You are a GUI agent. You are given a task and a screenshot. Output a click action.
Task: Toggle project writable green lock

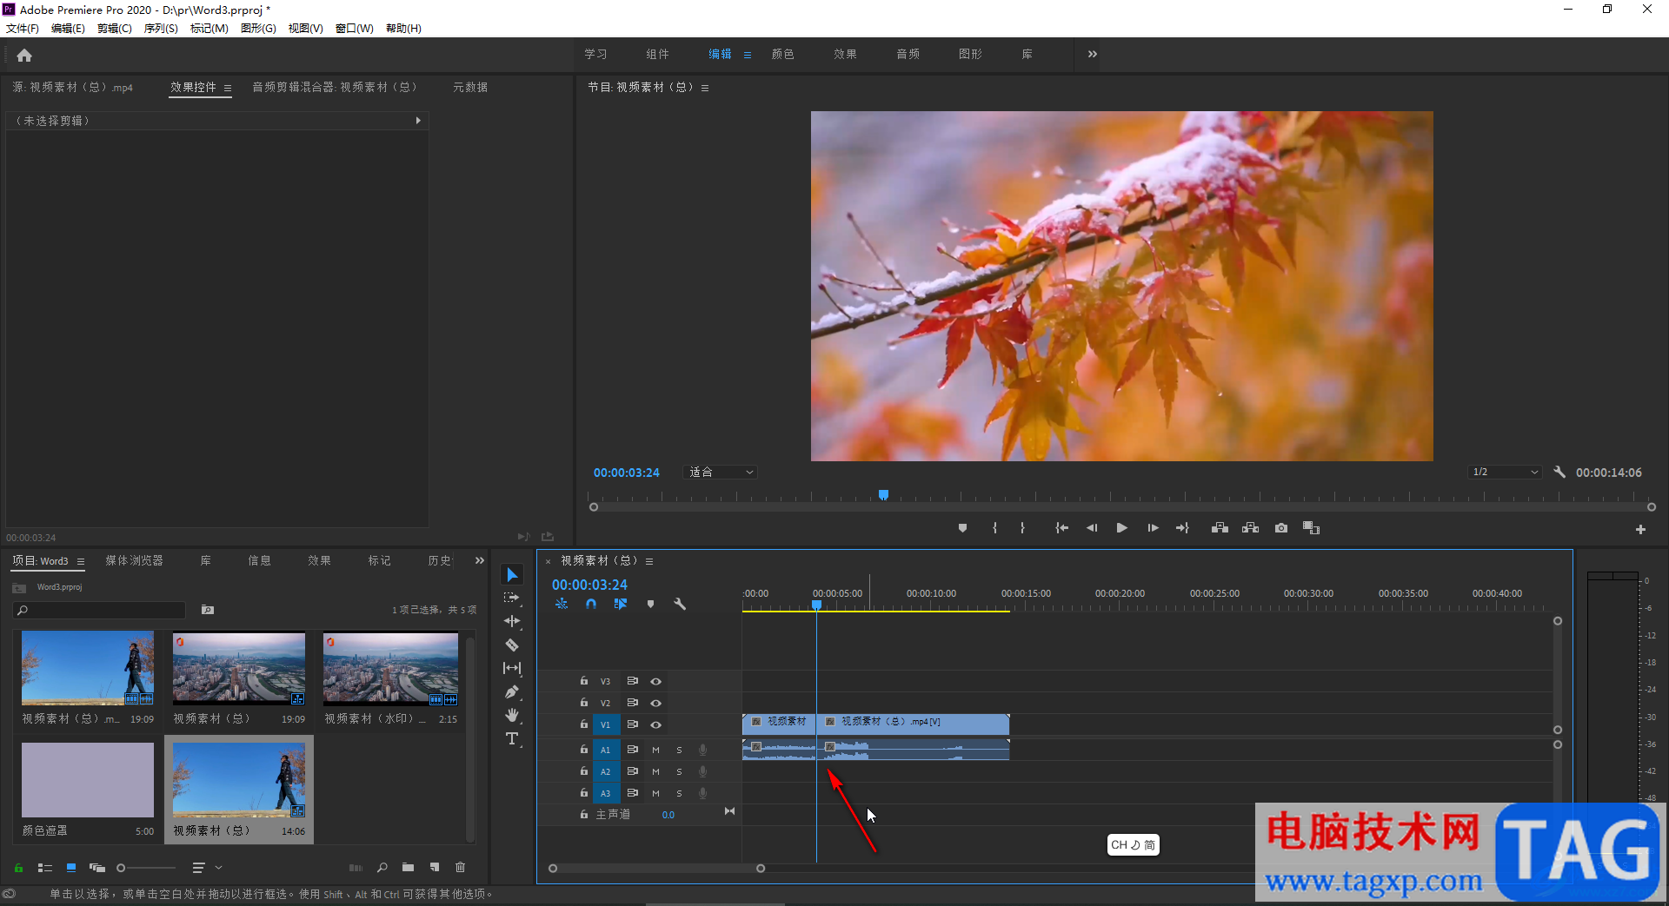tap(18, 867)
